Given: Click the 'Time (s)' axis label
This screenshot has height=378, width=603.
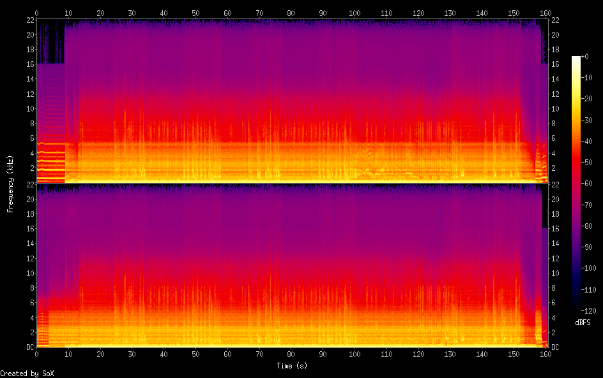Looking at the screenshot, I should [291, 366].
